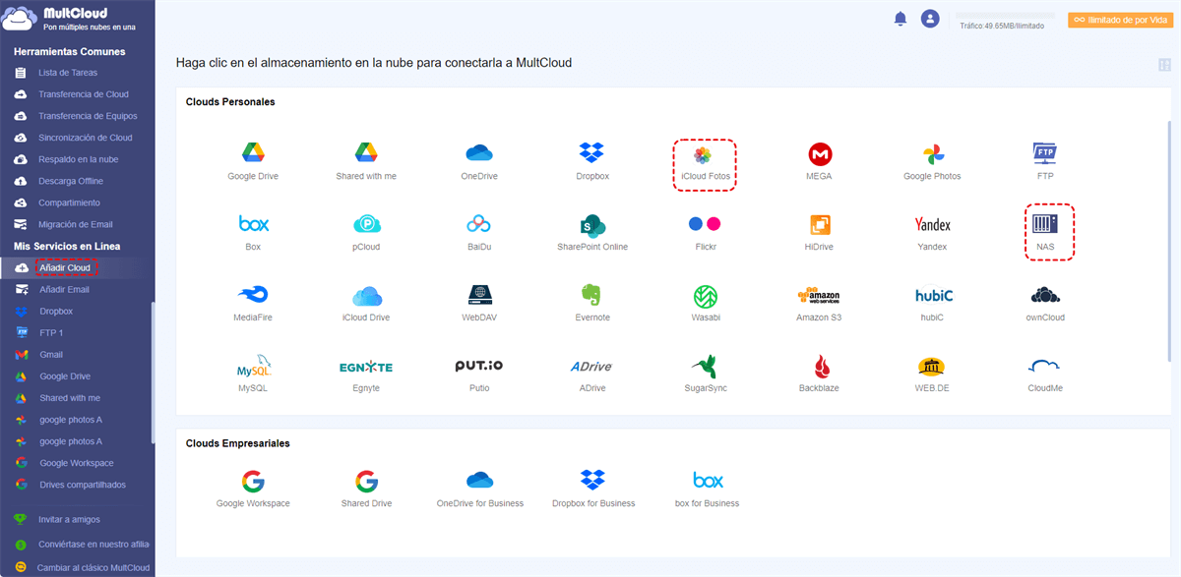
Task: Connect Amazon S3 bucket
Action: point(819,304)
